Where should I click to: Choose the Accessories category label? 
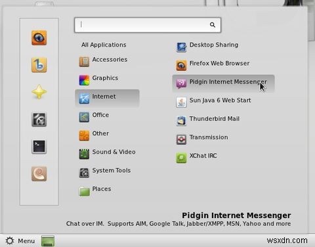(x=110, y=60)
